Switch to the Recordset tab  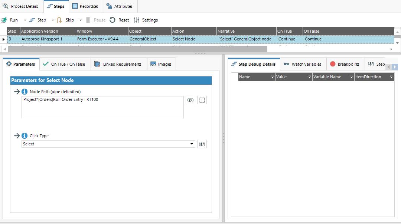click(x=85, y=6)
